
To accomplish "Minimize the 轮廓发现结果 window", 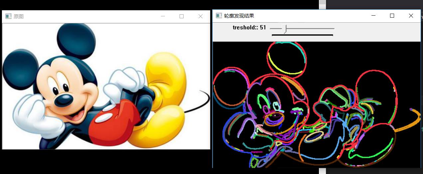I will (373, 16).
